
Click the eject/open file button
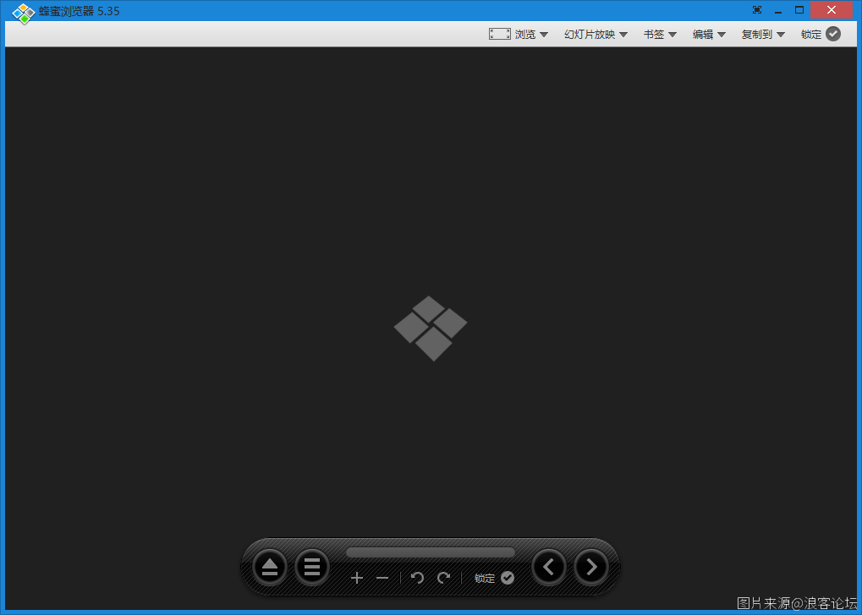point(270,567)
